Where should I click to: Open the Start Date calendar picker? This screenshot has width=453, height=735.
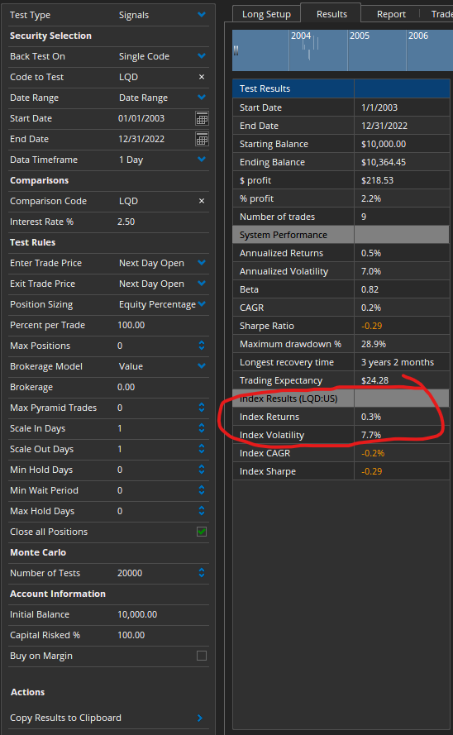[202, 118]
